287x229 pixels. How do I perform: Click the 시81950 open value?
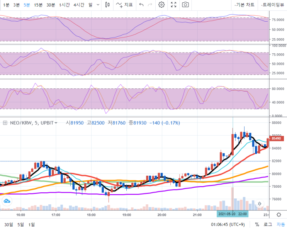[x=75, y=123]
